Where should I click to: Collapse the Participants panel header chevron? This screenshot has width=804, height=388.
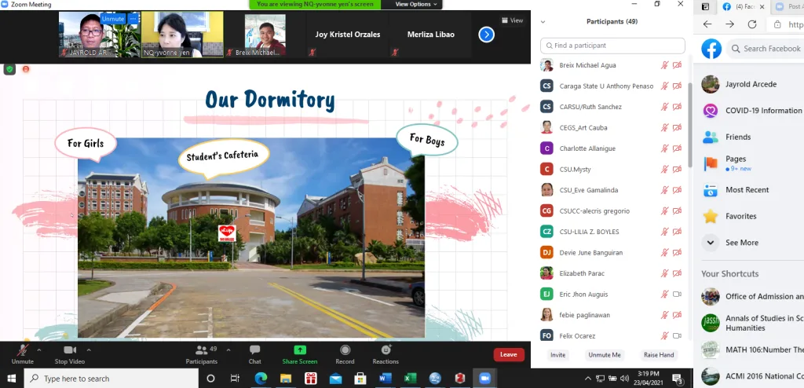pos(543,22)
